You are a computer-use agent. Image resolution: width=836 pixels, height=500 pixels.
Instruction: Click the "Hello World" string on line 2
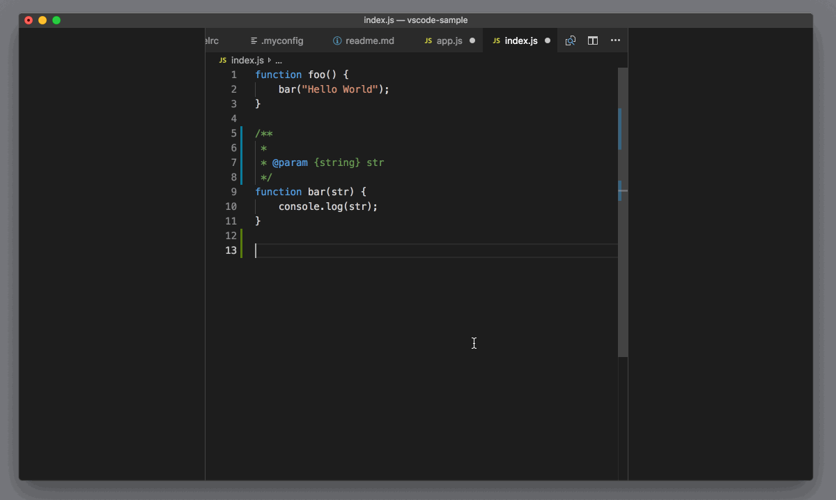pyautogui.click(x=340, y=89)
